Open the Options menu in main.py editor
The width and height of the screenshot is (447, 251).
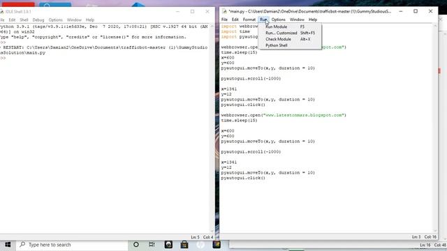click(x=278, y=20)
